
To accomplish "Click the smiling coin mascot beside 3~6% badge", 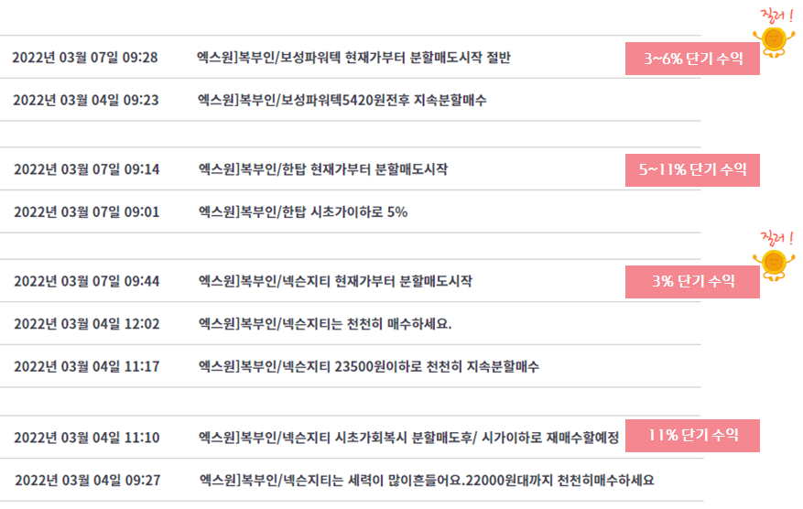I will [x=774, y=42].
